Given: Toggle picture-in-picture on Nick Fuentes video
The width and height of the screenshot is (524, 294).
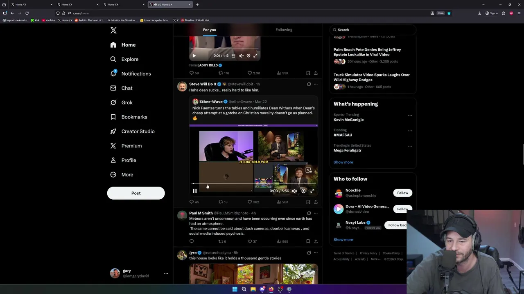Looking at the screenshot, I should click(309, 170).
